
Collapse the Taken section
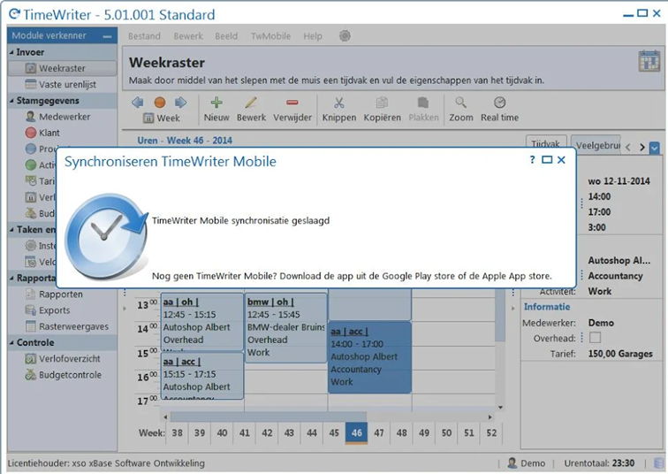[11, 229]
